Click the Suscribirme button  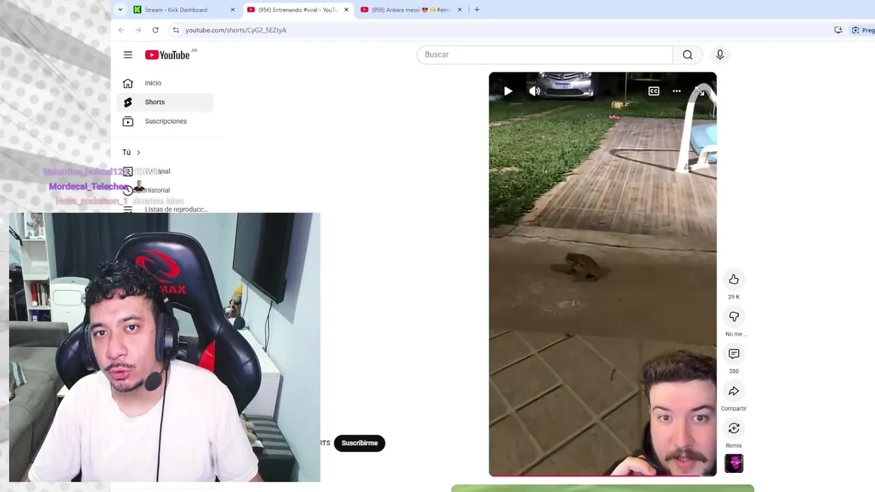pyautogui.click(x=360, y=443)
